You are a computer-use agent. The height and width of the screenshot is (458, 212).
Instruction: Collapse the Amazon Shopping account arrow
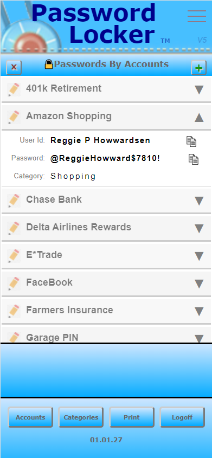click(x=199, y=117)
